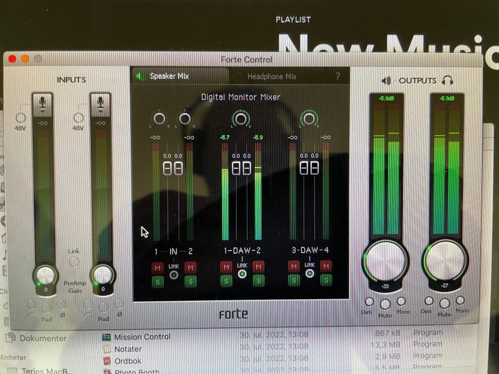Toggle high-pass filter on input 2

point(88,304)
